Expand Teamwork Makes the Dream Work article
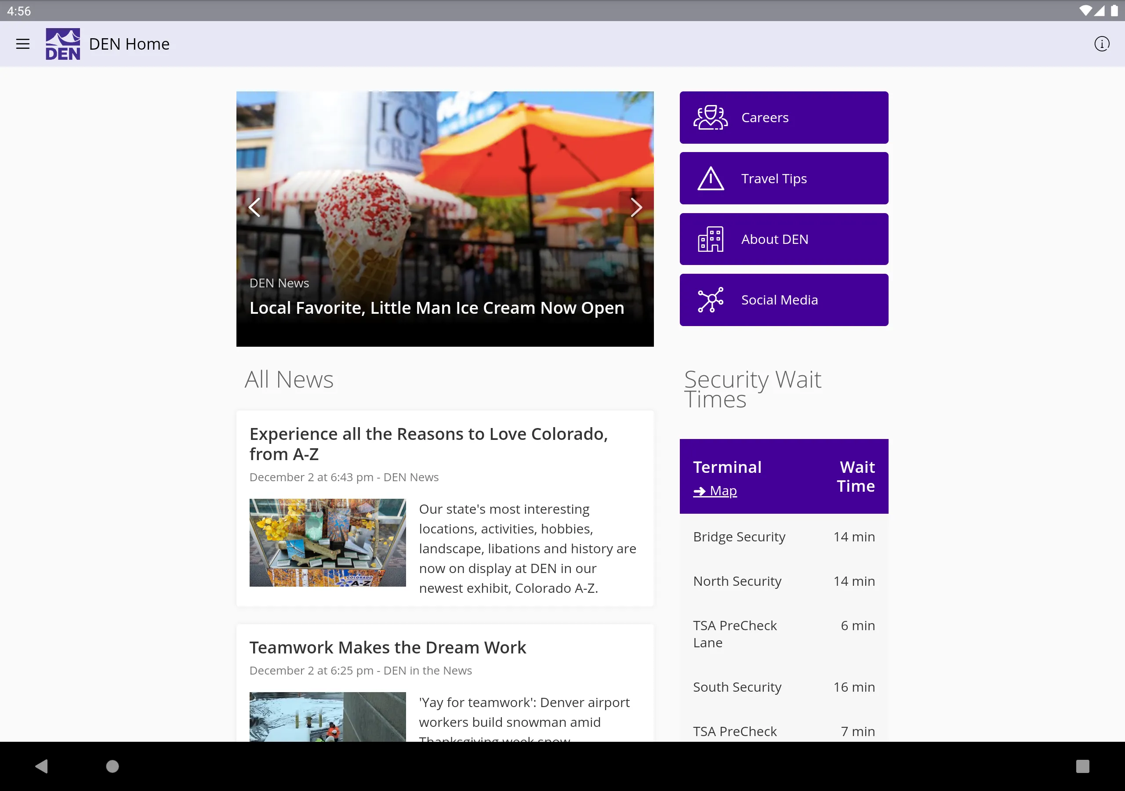The image size is (1125, 791). point(387,647)
